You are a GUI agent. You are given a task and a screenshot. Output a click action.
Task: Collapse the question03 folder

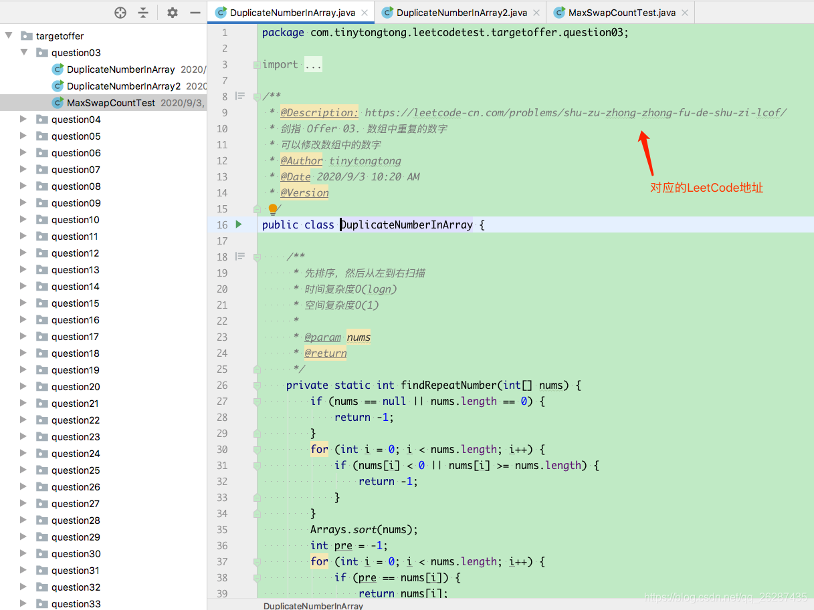(24, 53)
